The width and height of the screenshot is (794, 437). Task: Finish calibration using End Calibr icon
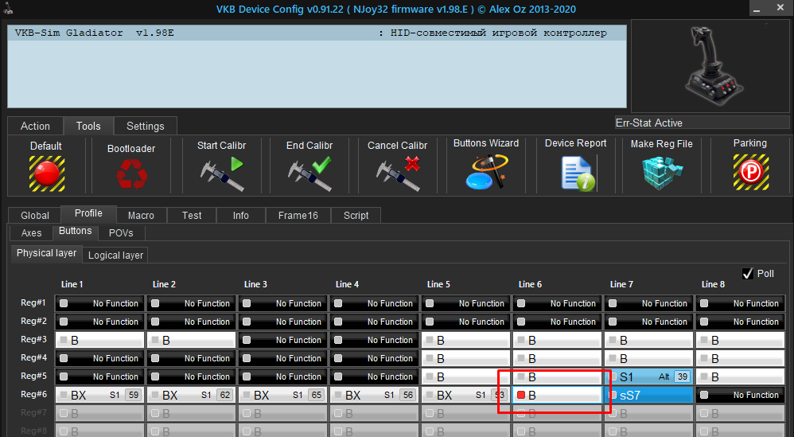tap(310, 174)
